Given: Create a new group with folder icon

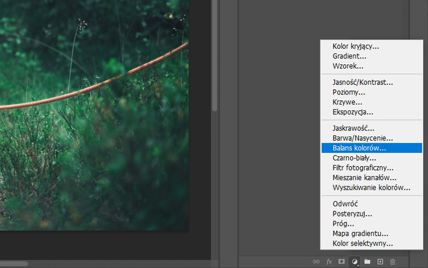Looking at the screenshot, I should [367, 262].
